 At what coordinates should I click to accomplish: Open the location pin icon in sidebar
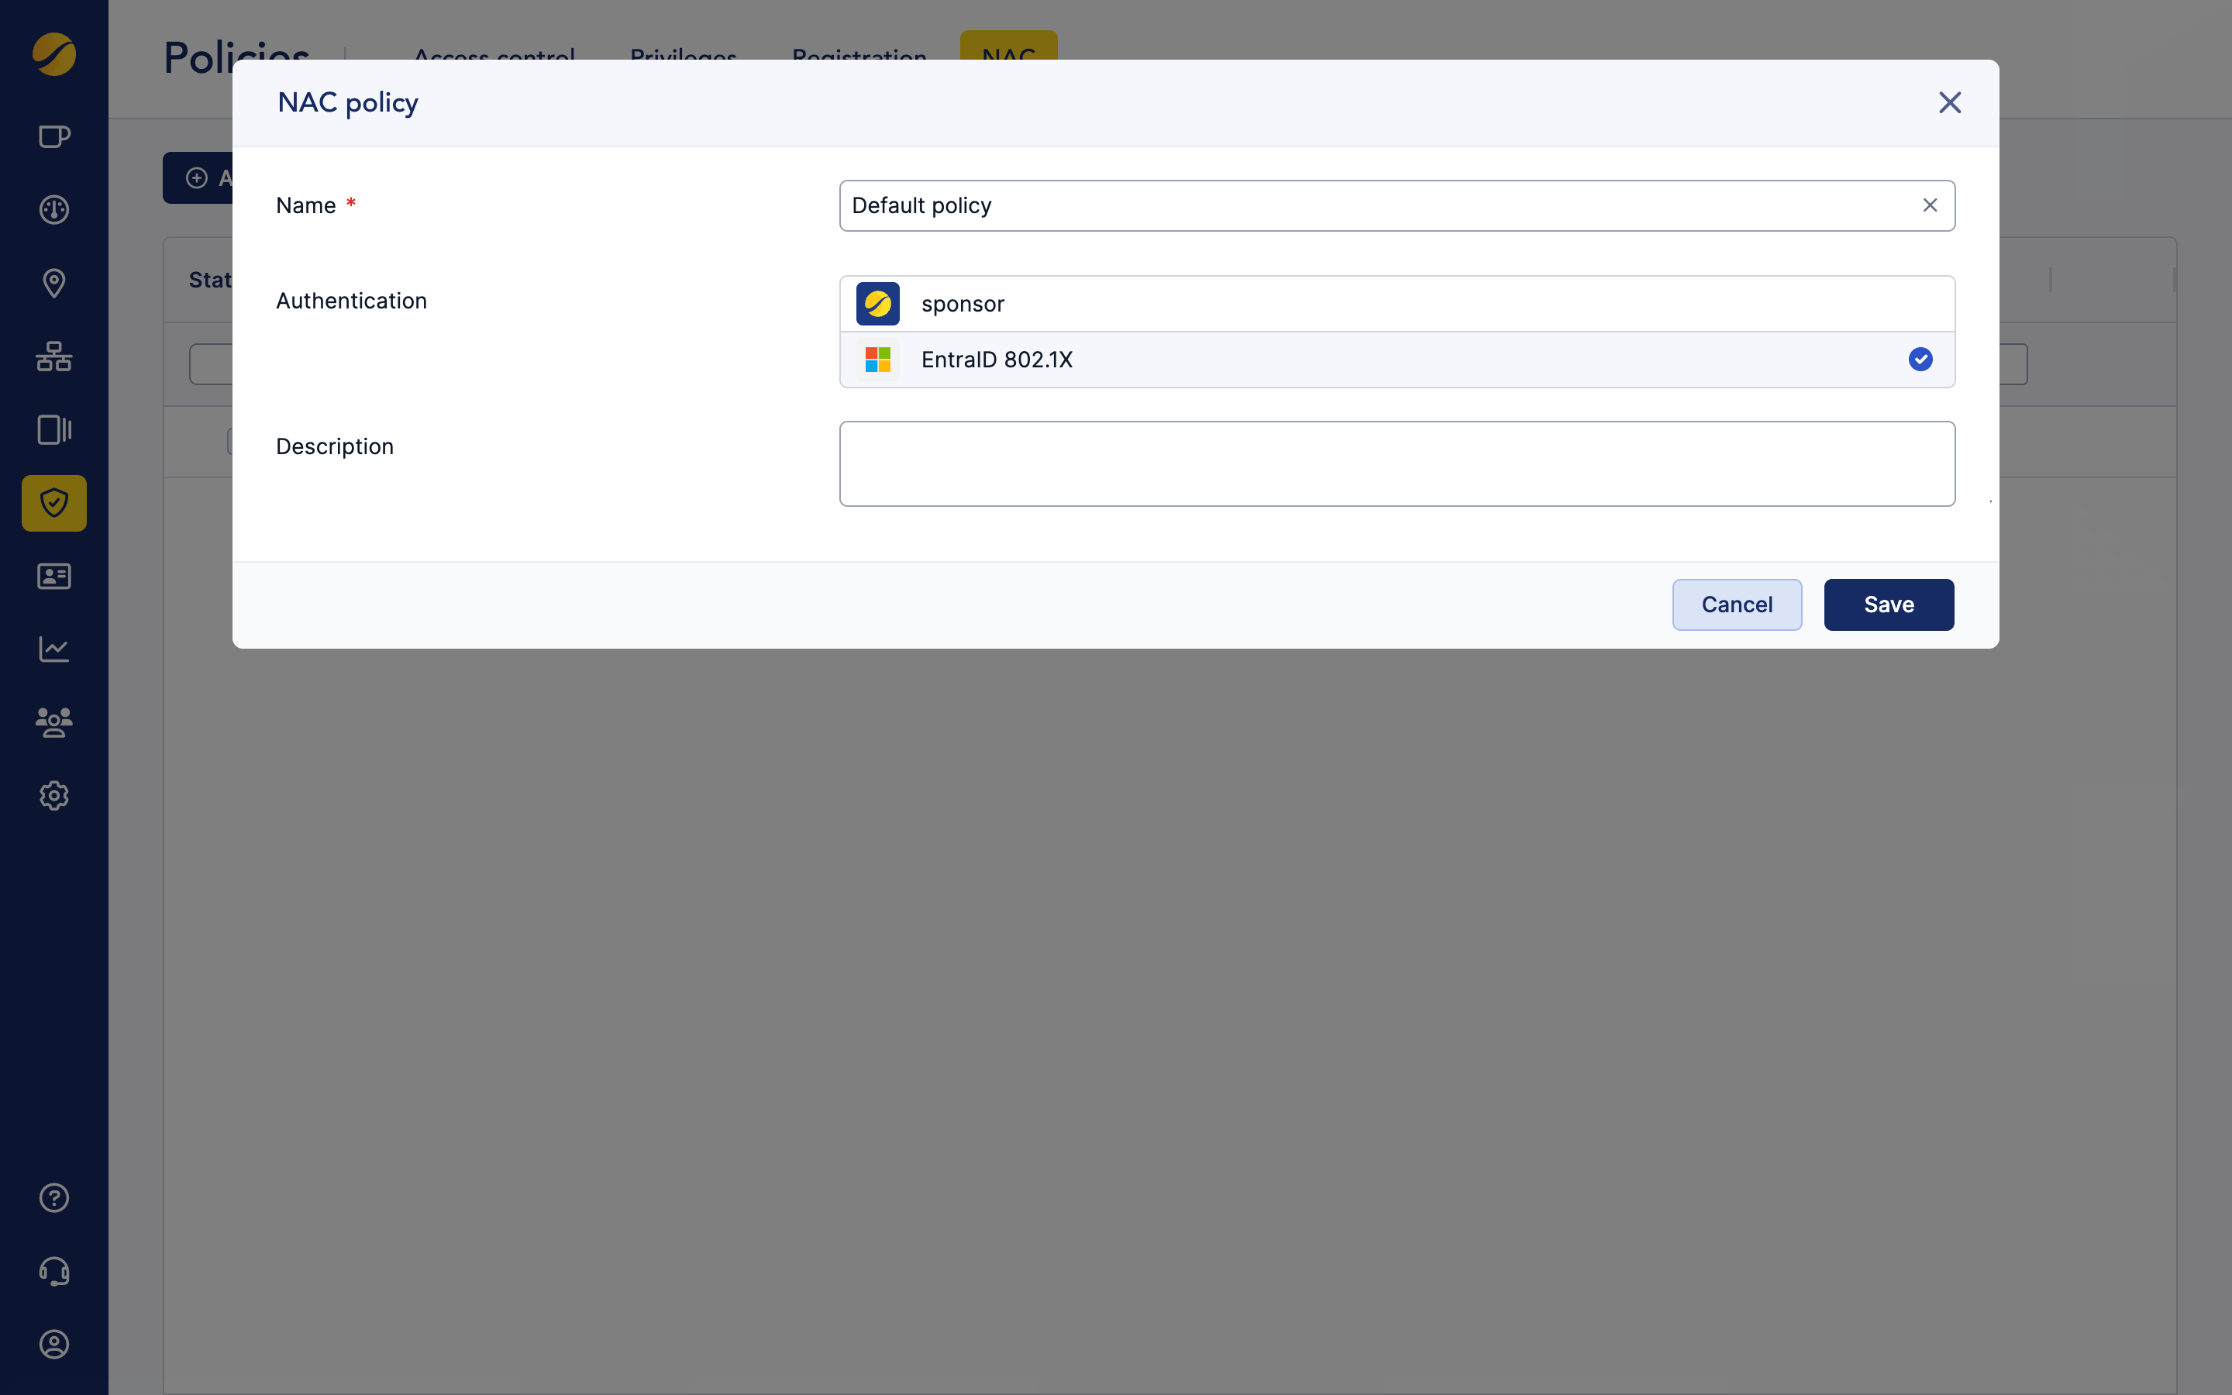[53, 283]
